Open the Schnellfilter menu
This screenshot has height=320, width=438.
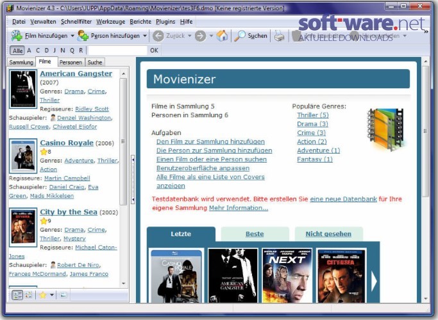click(x=76, y=22)
